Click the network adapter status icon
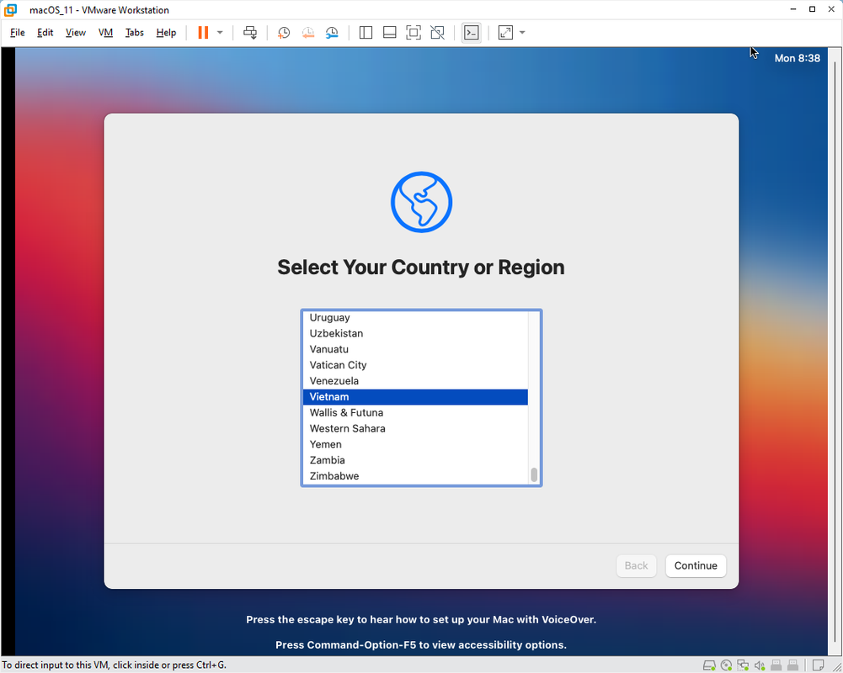Image resolution: width=843 pixels, height=673 pixels. point(743,665)
